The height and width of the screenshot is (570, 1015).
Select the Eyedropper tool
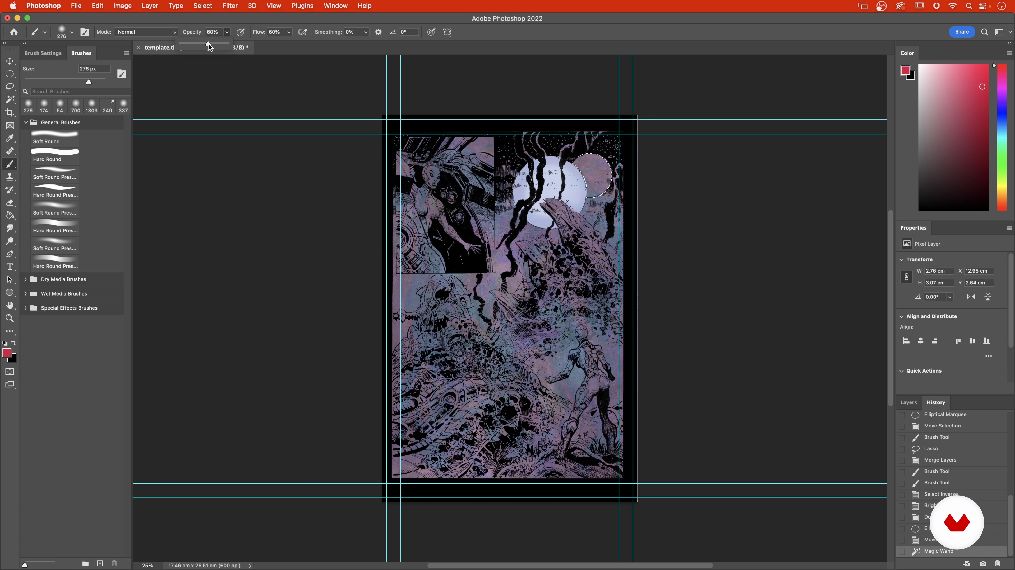[x=10, y=138]
